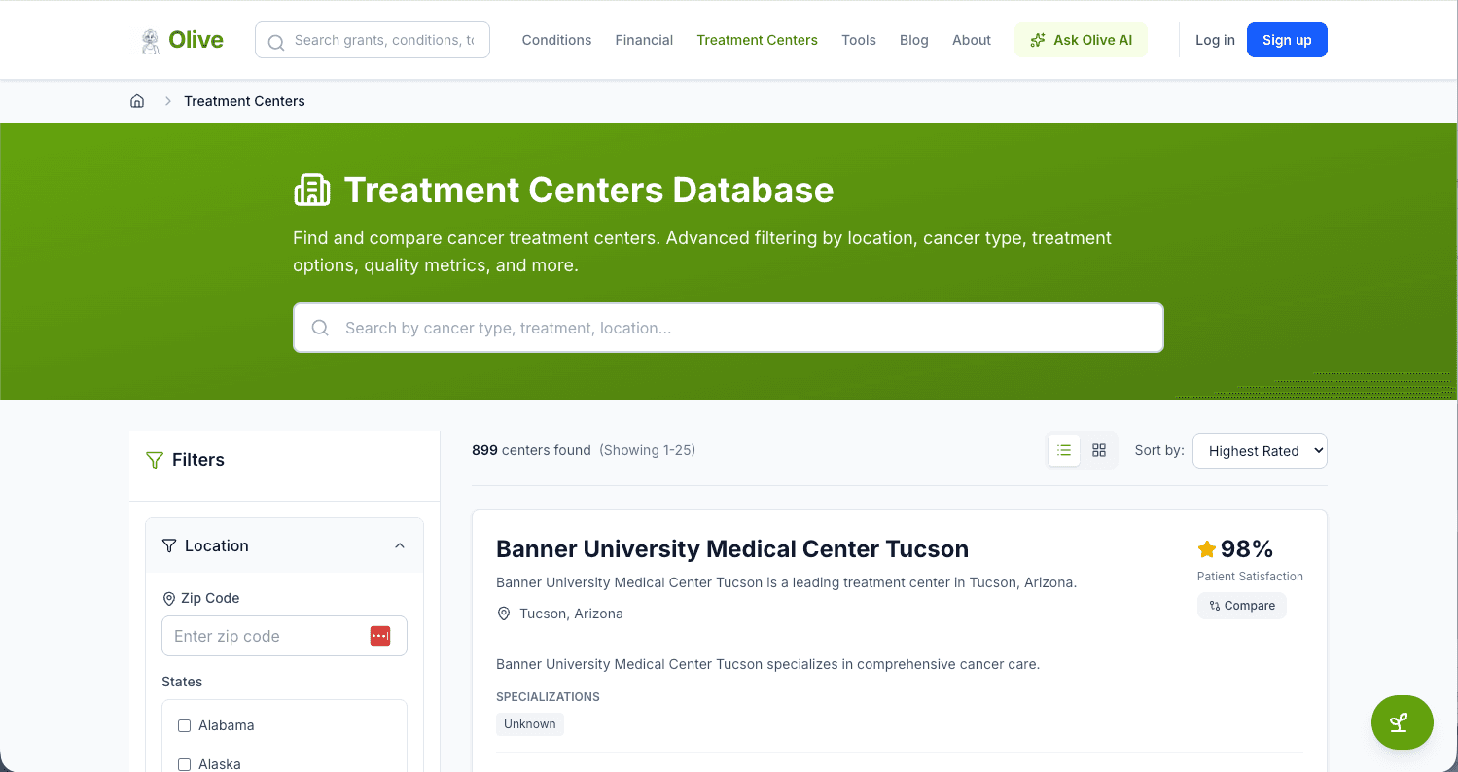This screenshot has width=1458, height=772.
Task: Click the Ask Olive AI button
Action: pyautogui.click(x=1081, y=40)
